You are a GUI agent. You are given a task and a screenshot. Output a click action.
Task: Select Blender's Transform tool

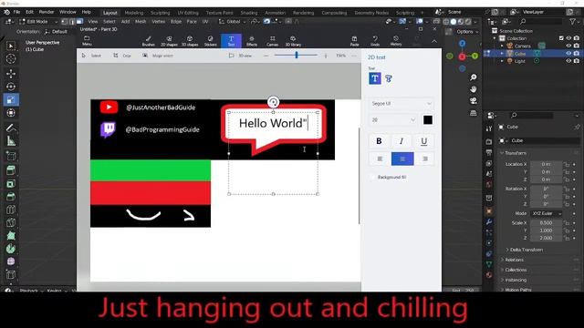point(11,113)
